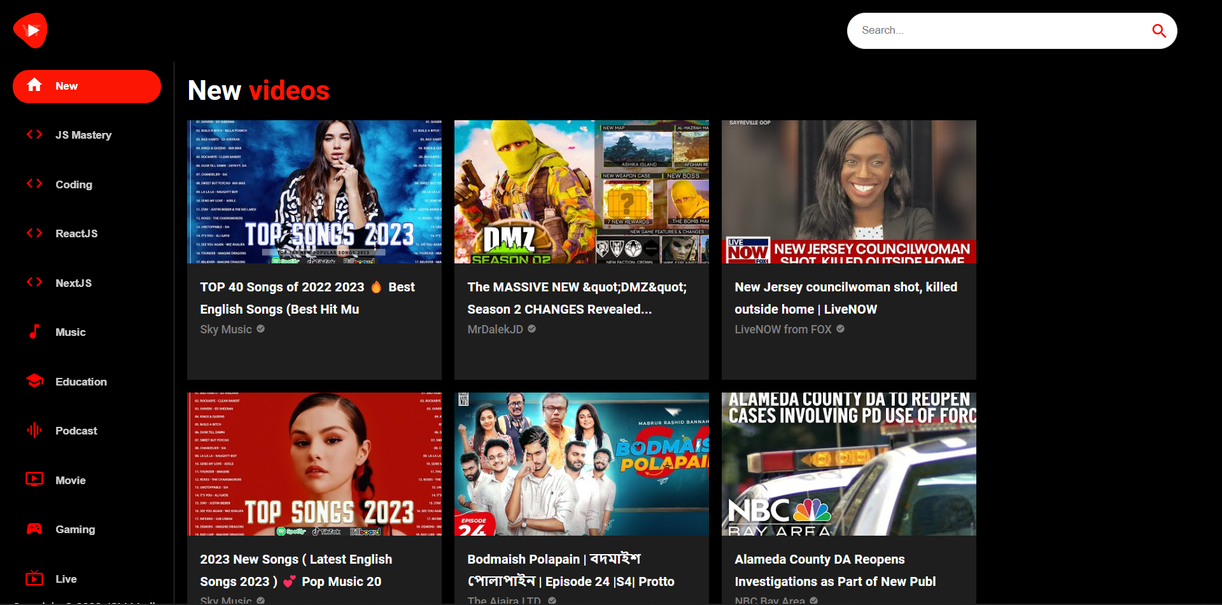Viewport: 1222px width, 605px height.
Task: Visit the first Sky Music channel link
Action: tap(226, 330)
